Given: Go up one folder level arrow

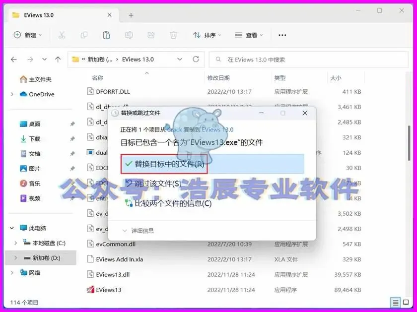Looking at the screenshot, I should pyautogui.click(x=58, y=59).
